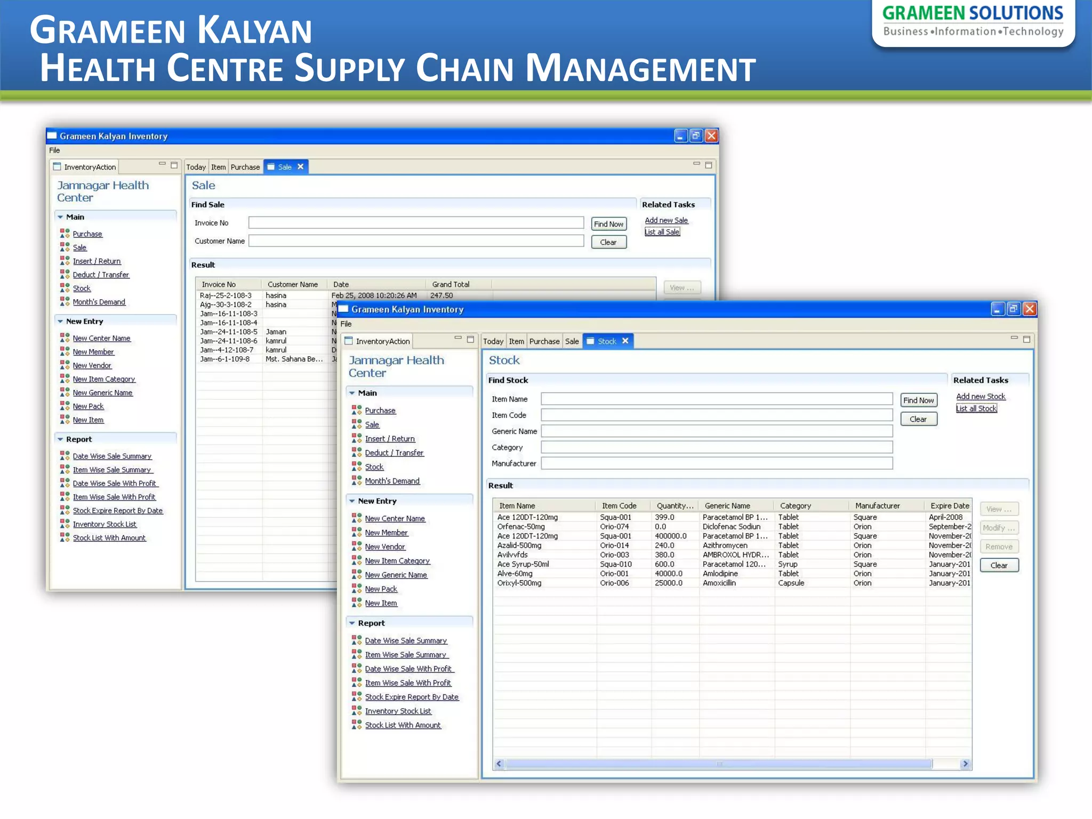Click the Clear button beside the Stock result table
Viewport: 1092px width, 819px height.
coord(999,565)
